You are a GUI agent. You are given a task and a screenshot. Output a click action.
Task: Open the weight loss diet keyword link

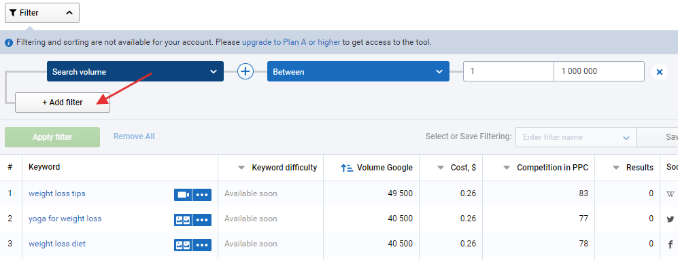[57, 244]
